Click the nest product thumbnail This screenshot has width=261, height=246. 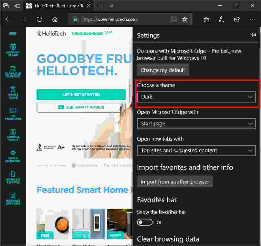click(52, 224)
